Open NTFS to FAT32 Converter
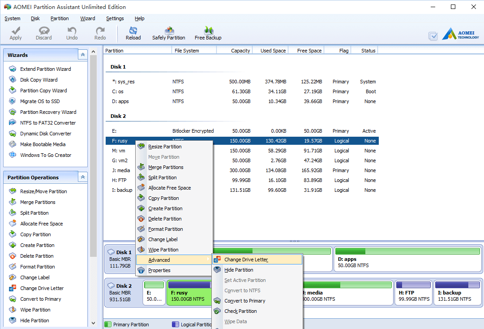The height and width of the screenshot is (329, 484). tap(48, 123)
